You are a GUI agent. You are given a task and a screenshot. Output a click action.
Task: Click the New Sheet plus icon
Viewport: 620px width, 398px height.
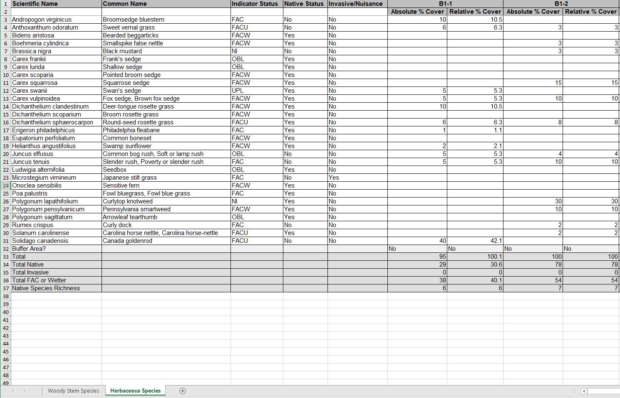182,391
